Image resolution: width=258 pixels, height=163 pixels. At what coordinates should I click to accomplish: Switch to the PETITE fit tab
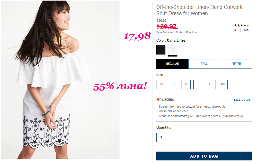tap(236, 64)
